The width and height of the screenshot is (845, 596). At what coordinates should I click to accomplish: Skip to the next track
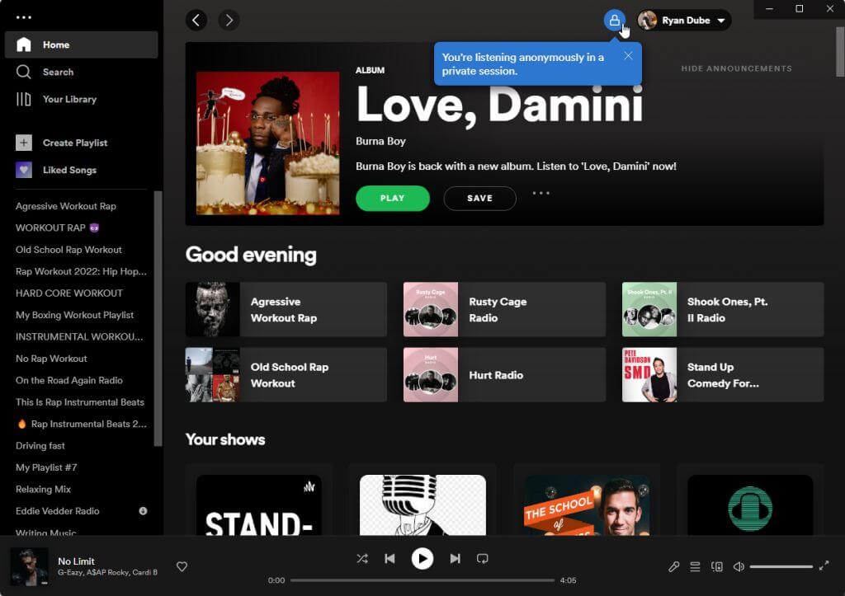tap(455, 559)
